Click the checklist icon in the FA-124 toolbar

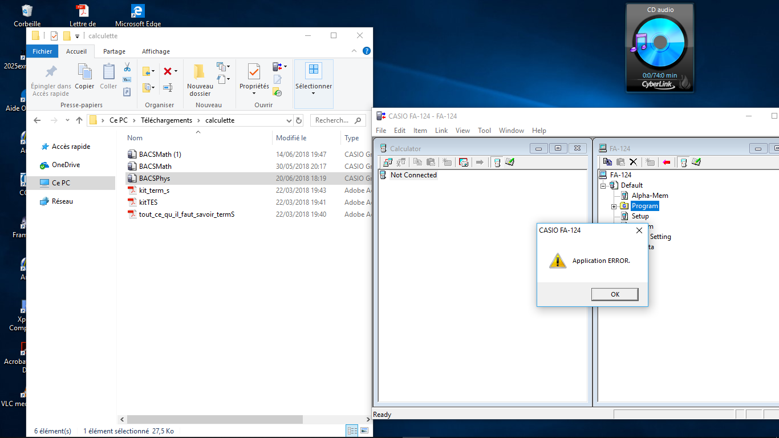(x=696, y=163)
